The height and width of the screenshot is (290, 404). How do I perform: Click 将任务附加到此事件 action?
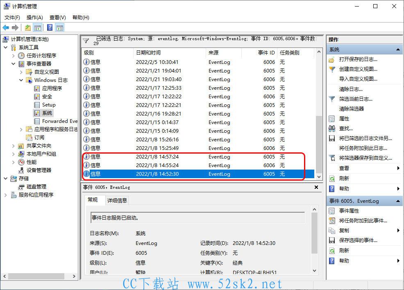point(363,221)
